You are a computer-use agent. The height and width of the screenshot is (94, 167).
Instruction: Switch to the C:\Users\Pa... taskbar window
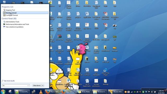(22, 92)
